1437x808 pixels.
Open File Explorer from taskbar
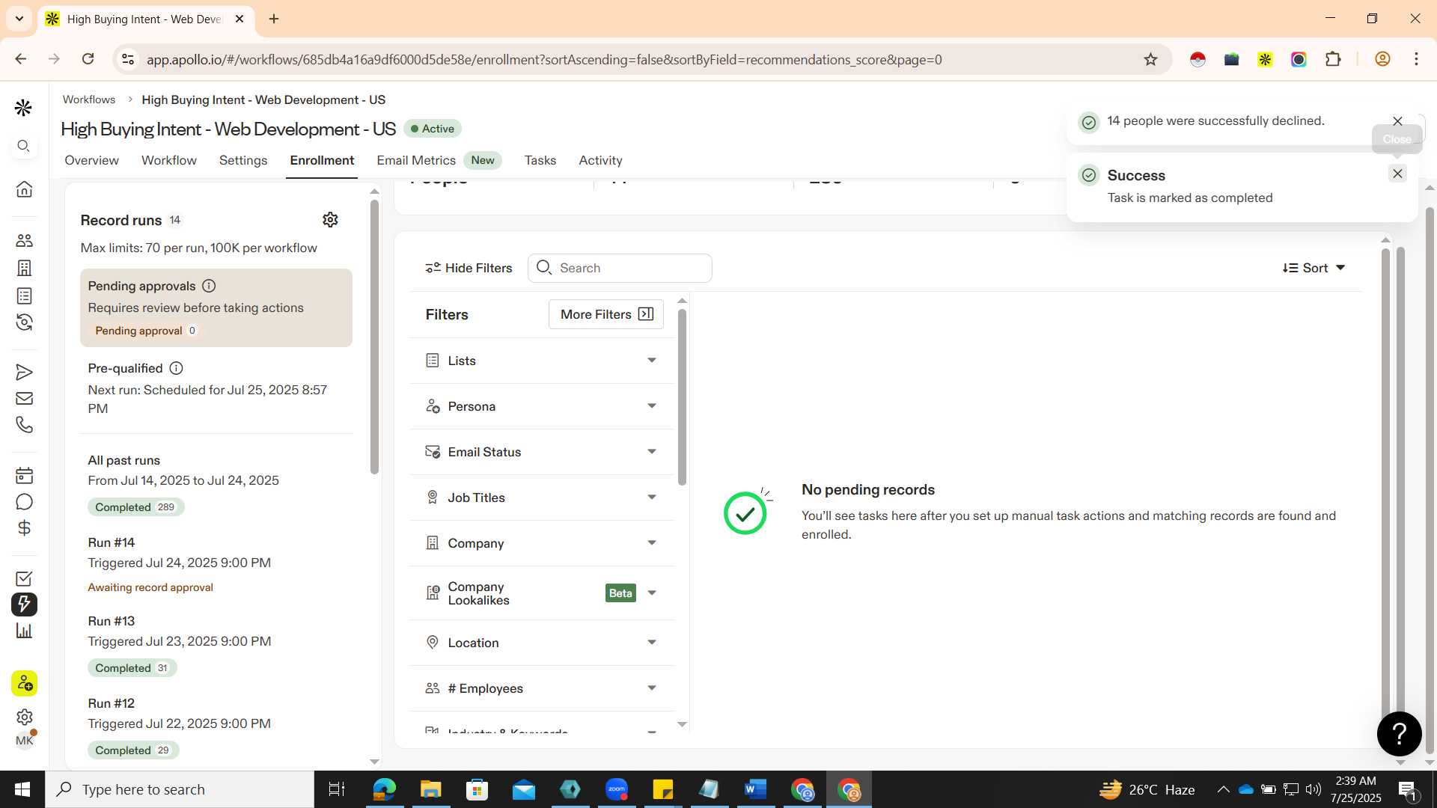[430, 789]
